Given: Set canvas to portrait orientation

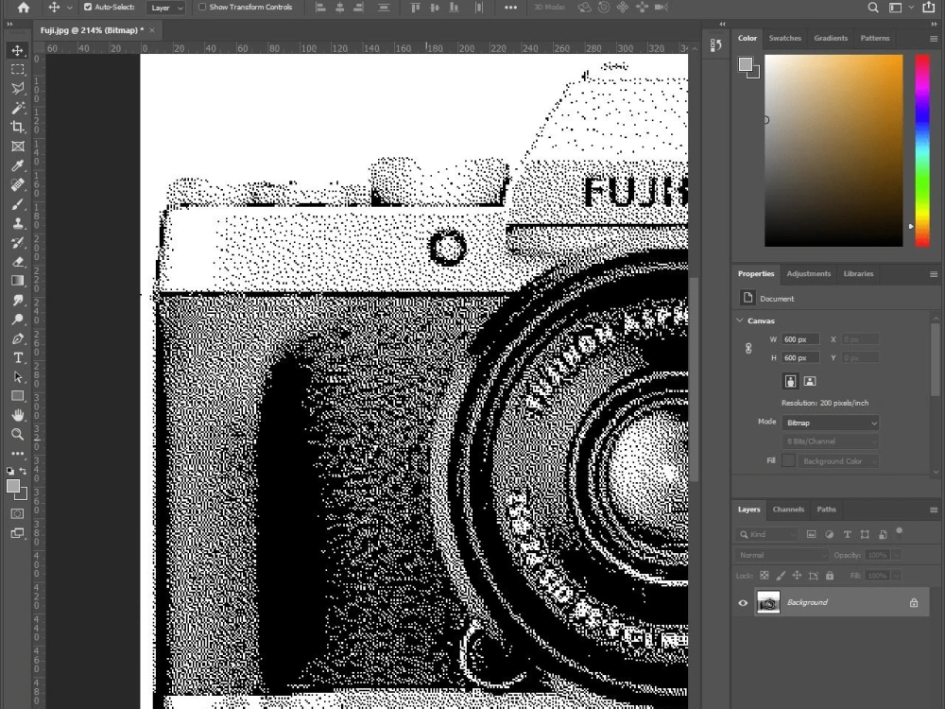Looking at the screenshot, I should [790, 381].
